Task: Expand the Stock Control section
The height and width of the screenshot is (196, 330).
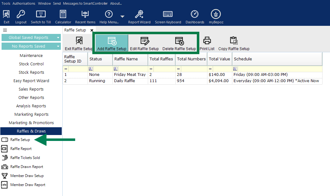Action: (31, 64)
